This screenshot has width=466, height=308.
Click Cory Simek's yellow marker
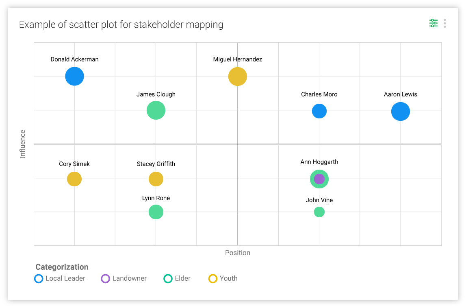[x=74, y=179]
